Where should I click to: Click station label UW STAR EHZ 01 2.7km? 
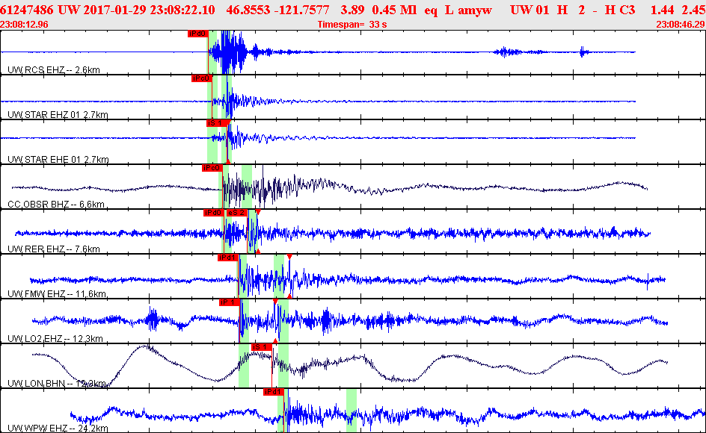point(58,115)
